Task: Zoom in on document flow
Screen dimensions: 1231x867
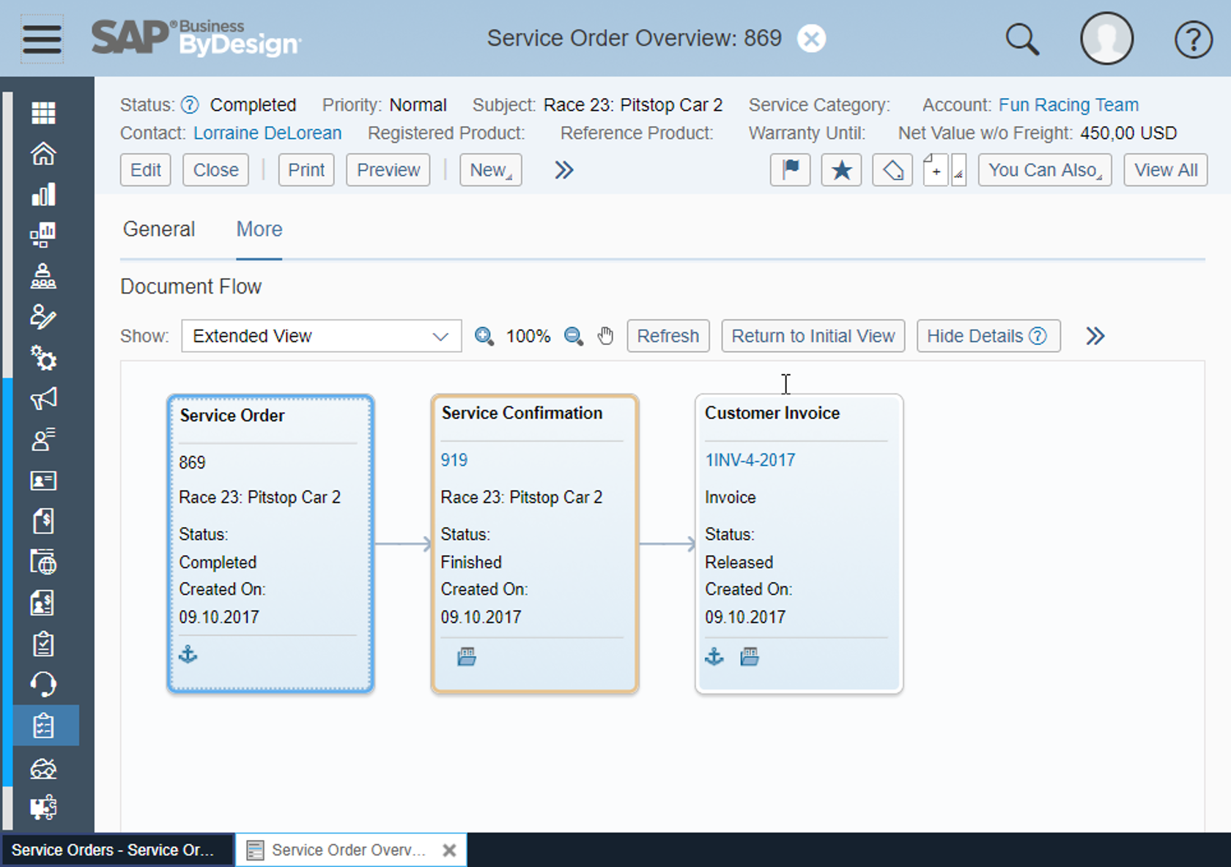Action: pyautogui.click(x=484, y=336)
